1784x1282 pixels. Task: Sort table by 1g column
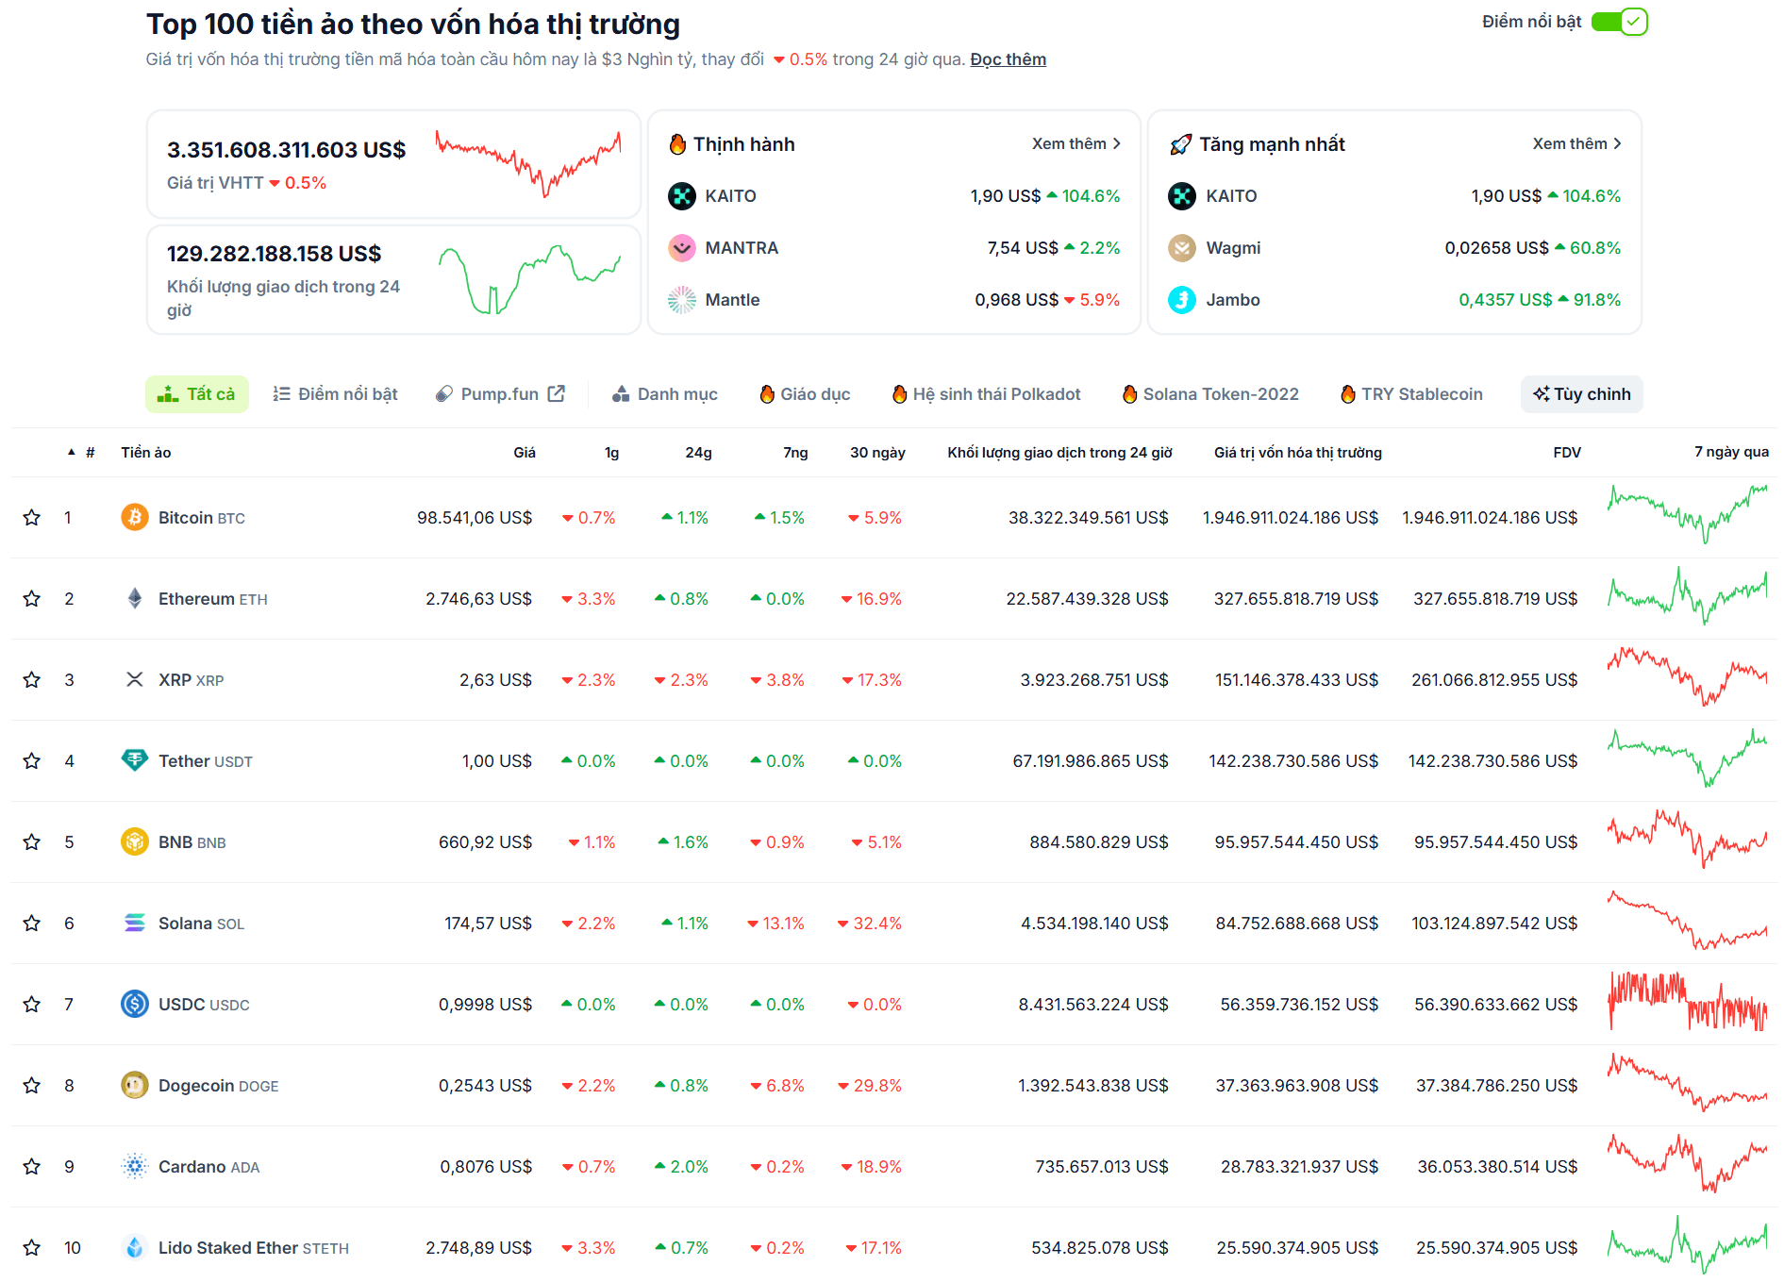click(x=611, y=453)
